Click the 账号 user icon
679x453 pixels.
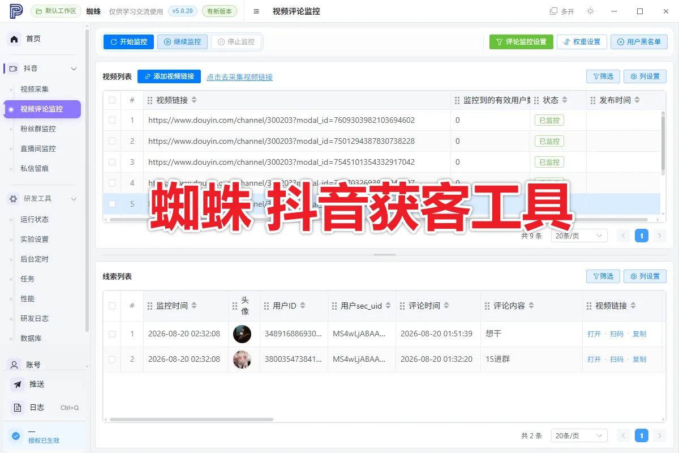pyautogui.click(x=14, y=365)
